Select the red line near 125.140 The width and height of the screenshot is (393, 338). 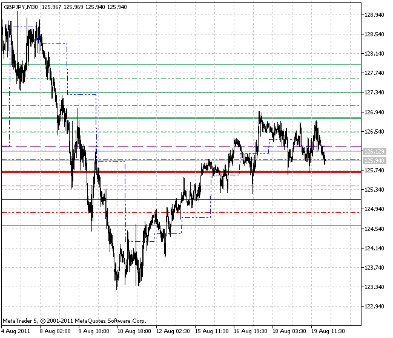[181, 200]
